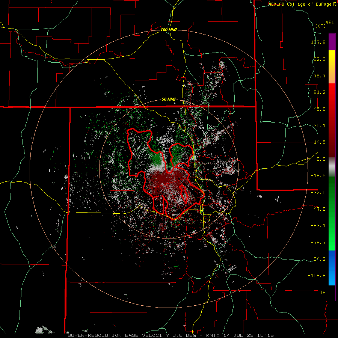The width and height of the screenshot is (338, 338).
Task: Click the -0.9 velocity scale value
Action: pos(320,159)
